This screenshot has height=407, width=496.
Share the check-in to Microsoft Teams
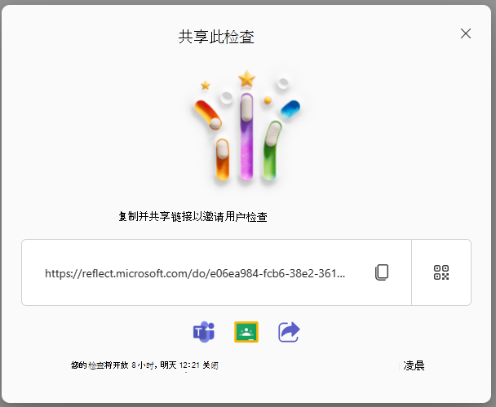tap(204, 332)
